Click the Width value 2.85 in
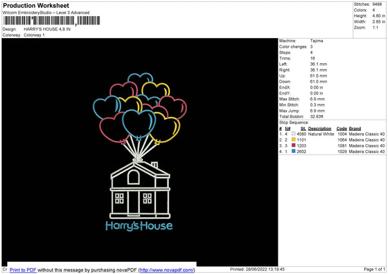Viewport: 388px width, 274px height. point(378,22)
